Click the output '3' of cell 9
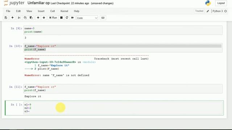Screen dimensions: 232x130 tap(25, 38)
